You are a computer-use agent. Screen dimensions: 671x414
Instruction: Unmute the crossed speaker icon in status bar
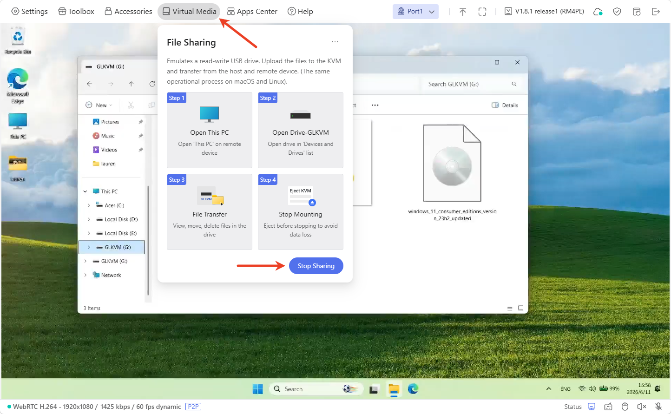[642, 407]
